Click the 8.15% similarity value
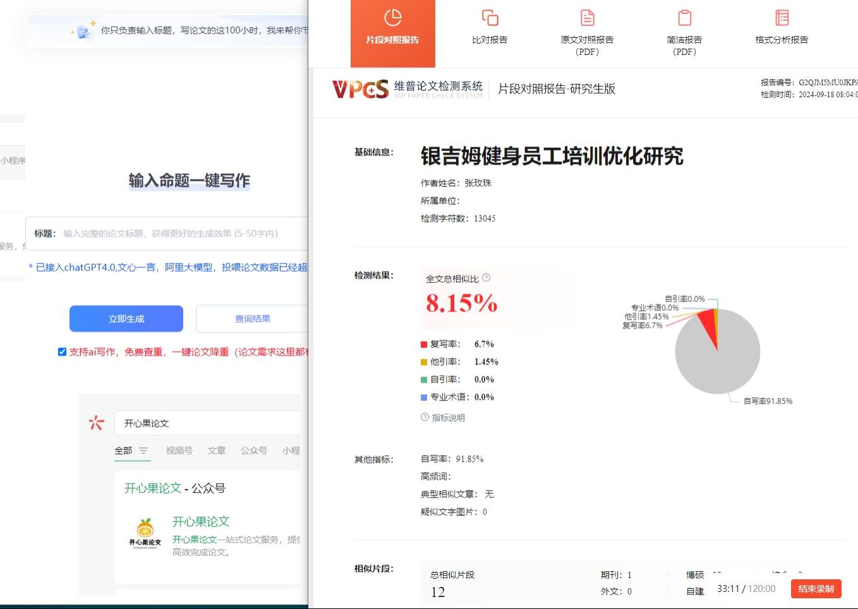The image size is (858, 609). 462,303
